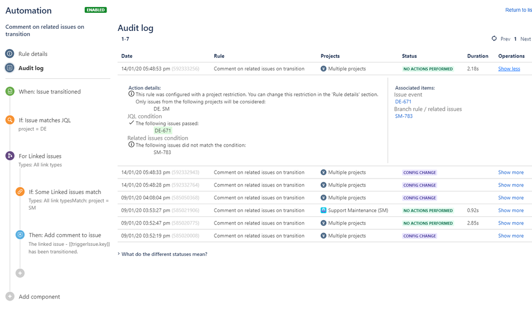Screen dimensions: 532x314
Task: Click the orange JQL condition search icon
Action: (x=10, y=120)
